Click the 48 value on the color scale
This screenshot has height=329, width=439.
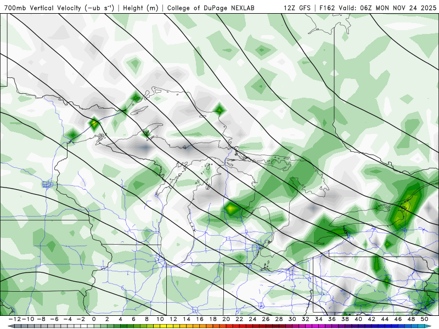coord(411,319)
